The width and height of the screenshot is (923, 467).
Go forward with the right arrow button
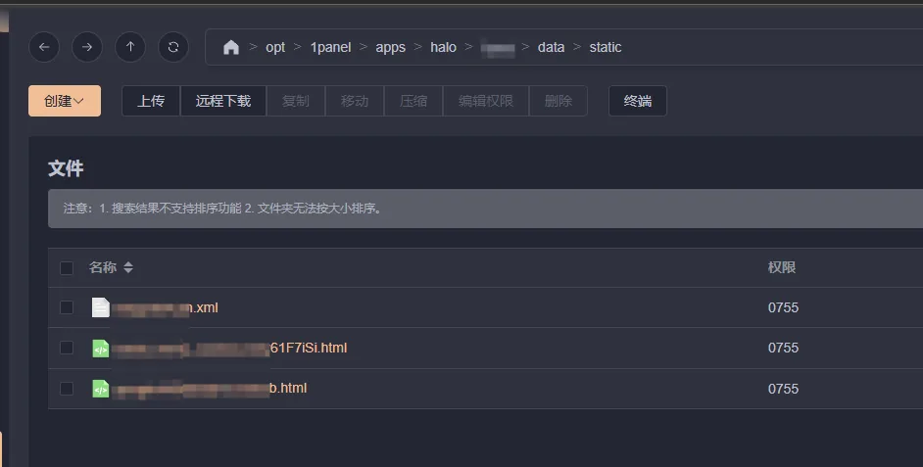coord(87,47)
